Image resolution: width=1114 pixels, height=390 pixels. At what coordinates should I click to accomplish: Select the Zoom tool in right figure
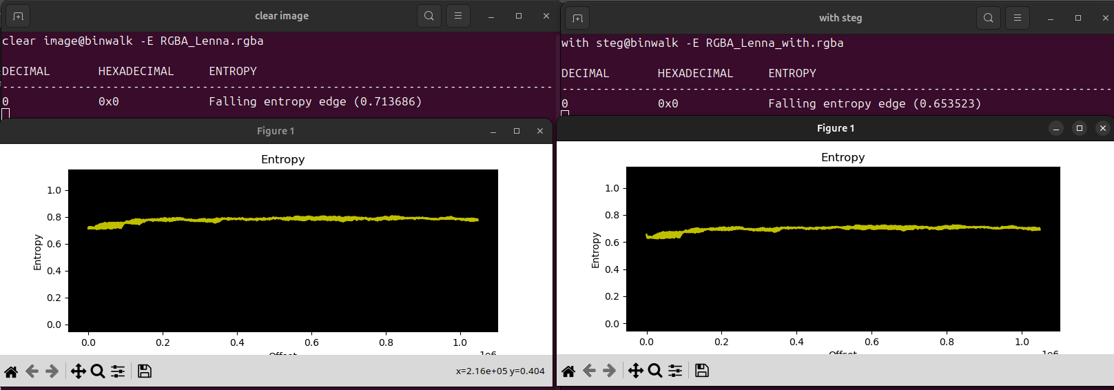[655, 371]
